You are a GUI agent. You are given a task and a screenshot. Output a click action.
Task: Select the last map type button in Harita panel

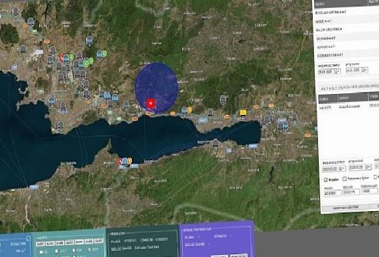click(x=98, y=241)
